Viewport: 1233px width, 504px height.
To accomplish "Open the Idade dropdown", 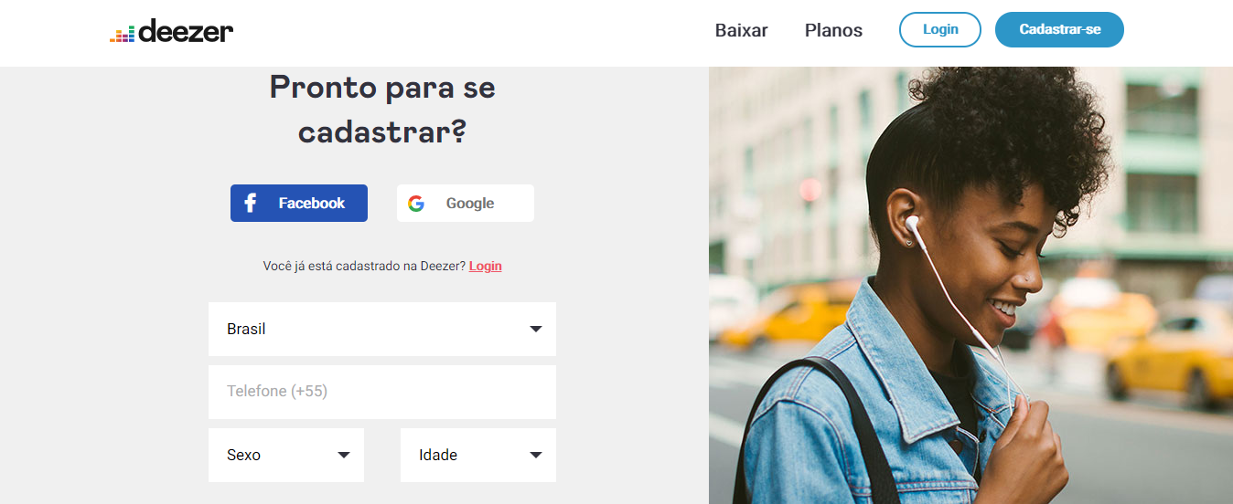I will click(x=478, y=455).
